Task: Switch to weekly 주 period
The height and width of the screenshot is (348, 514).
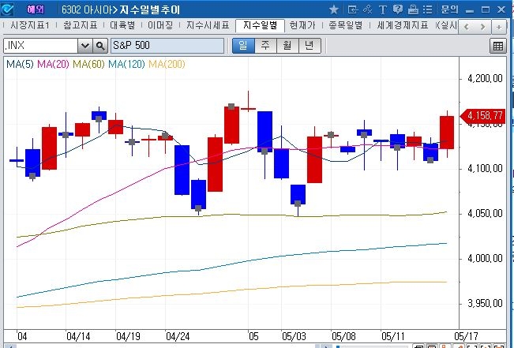Action: pos(265,46)
